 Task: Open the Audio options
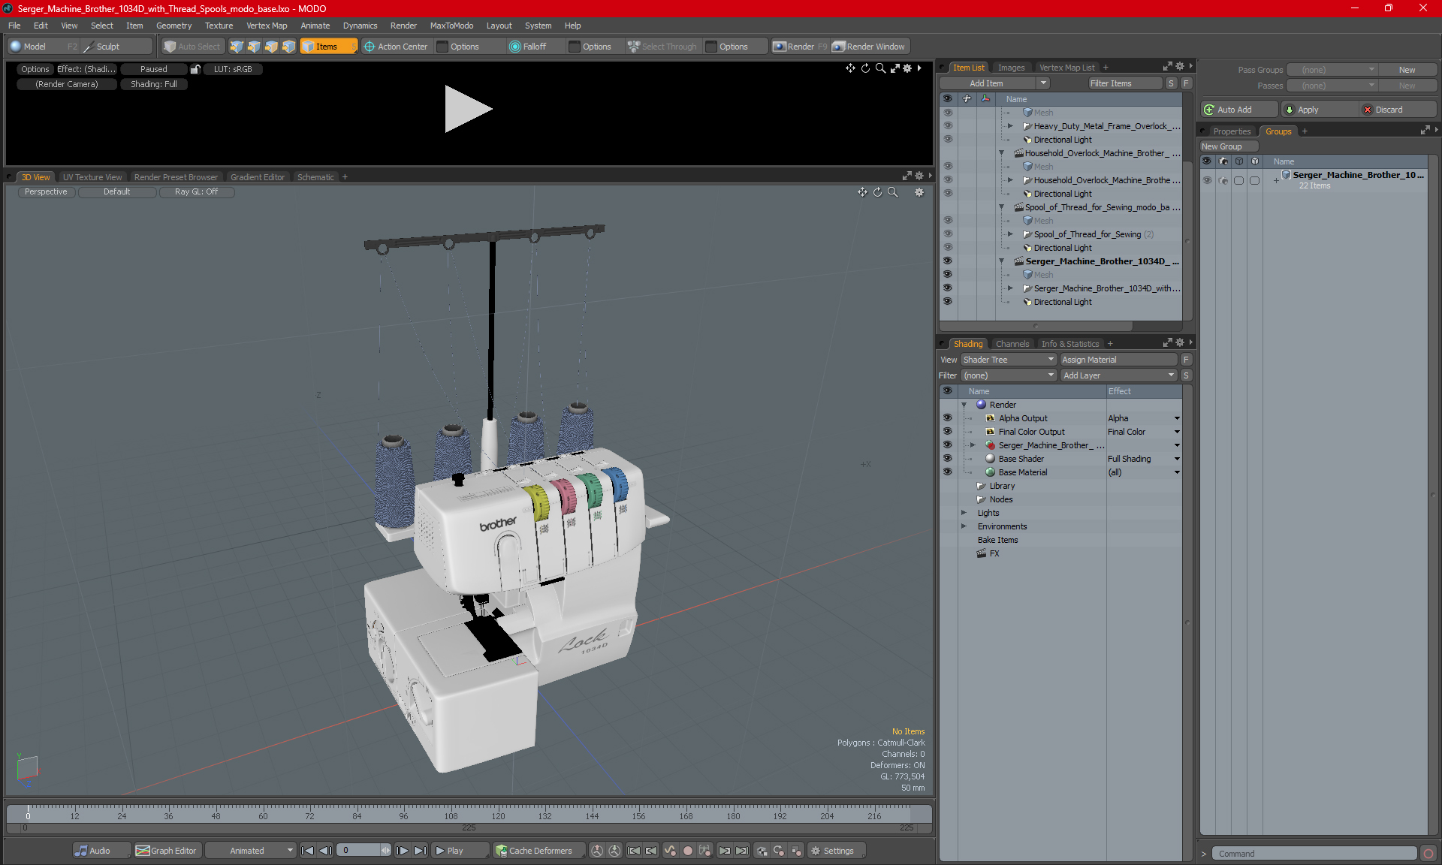click(x=101, y=851)
